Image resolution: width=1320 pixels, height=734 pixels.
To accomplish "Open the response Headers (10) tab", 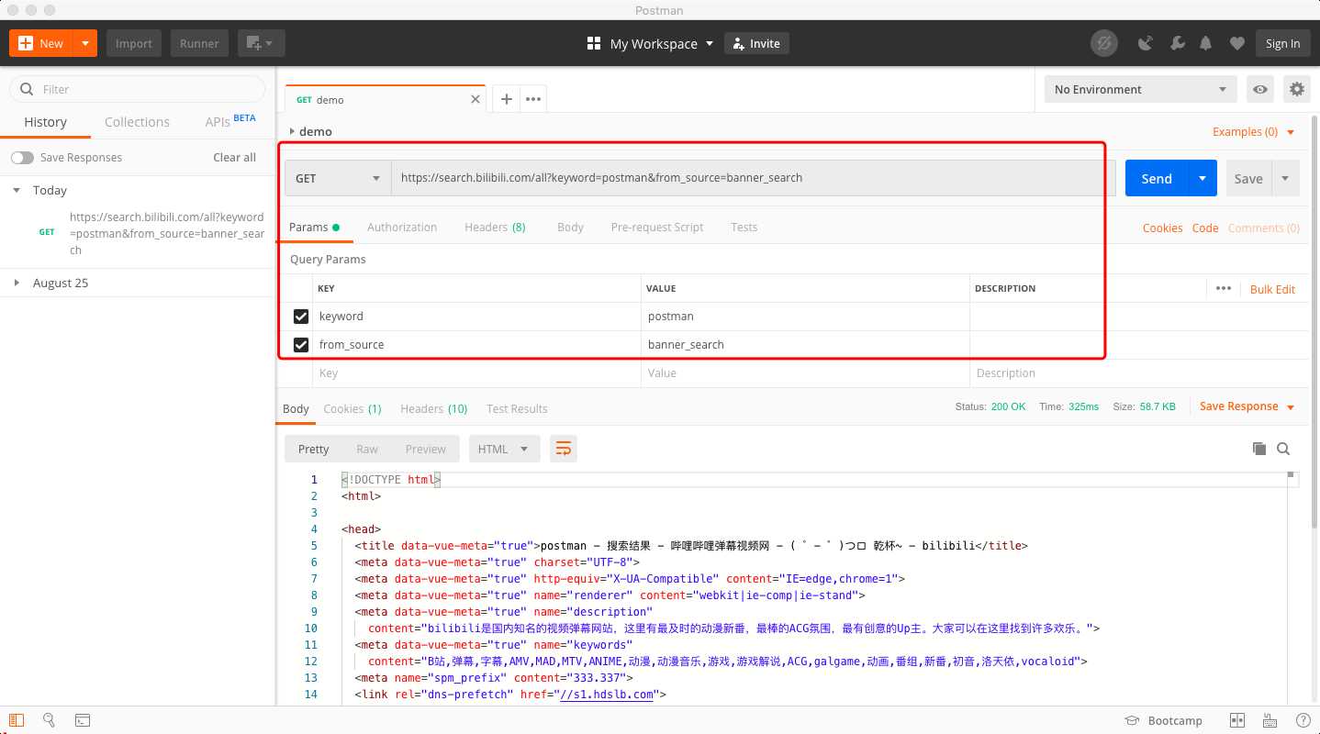I will (x=434, y=408).
